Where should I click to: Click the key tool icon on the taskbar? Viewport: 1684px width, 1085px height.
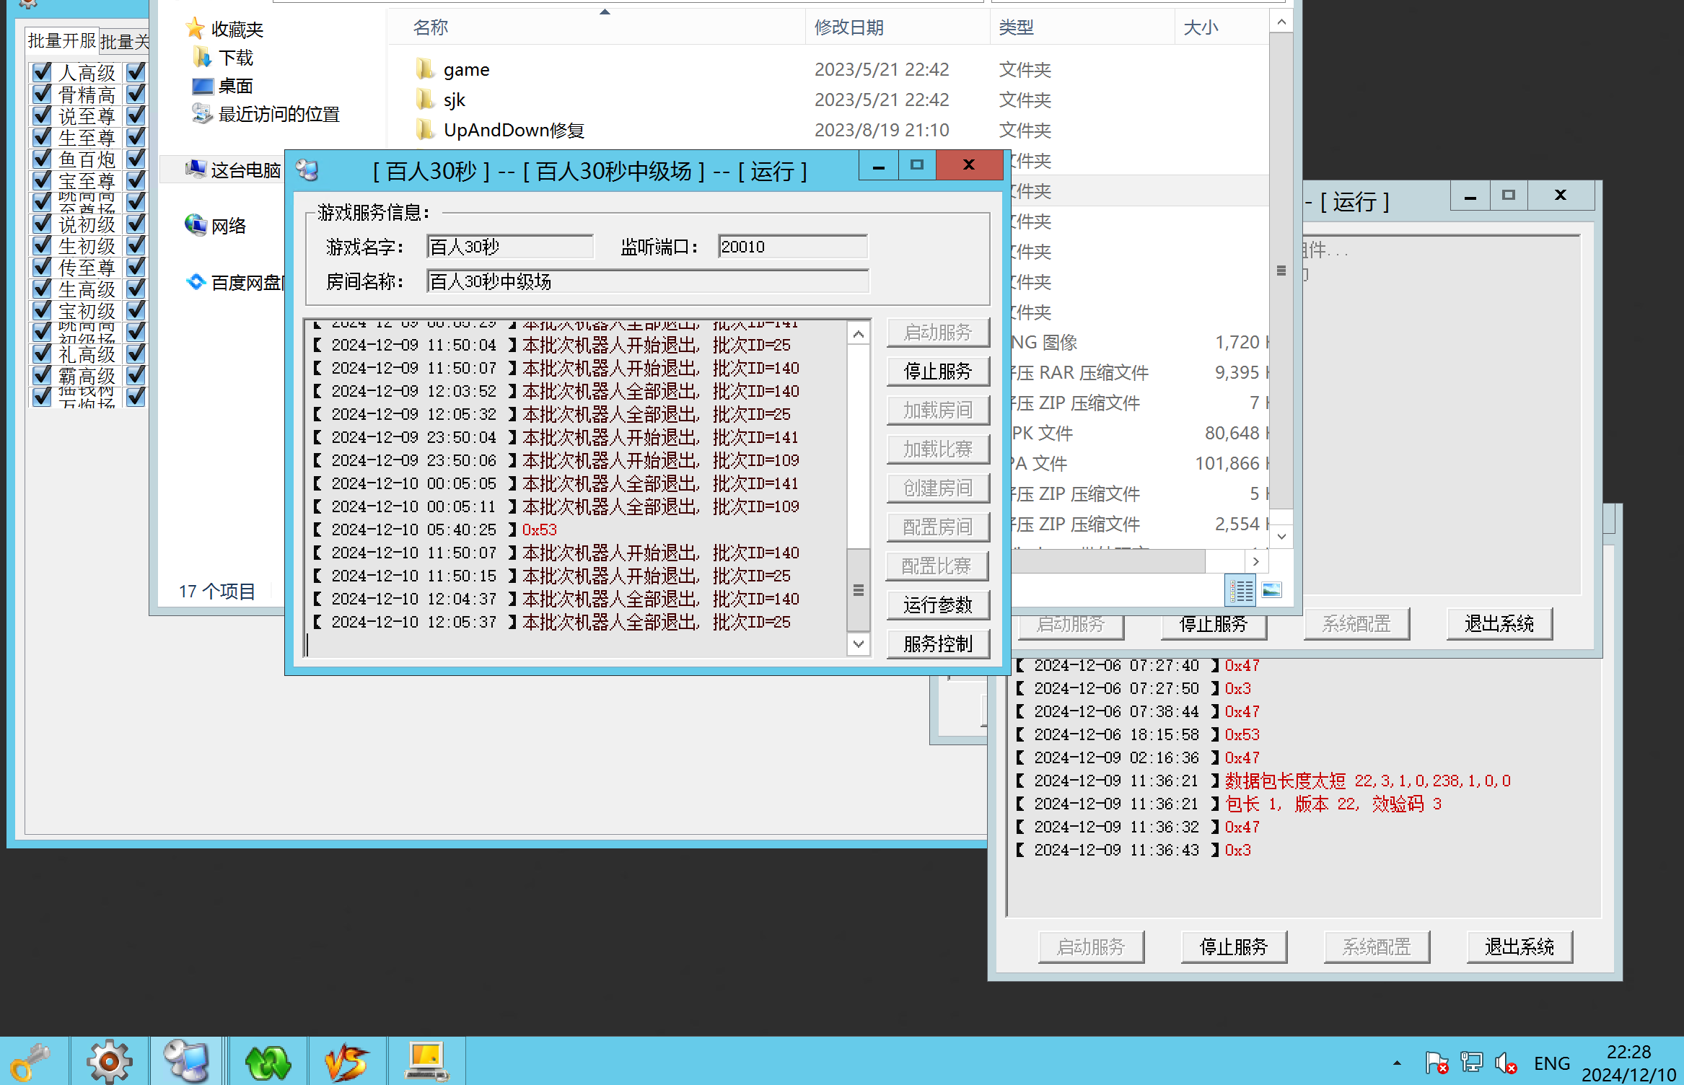(x=32, y=1060)
